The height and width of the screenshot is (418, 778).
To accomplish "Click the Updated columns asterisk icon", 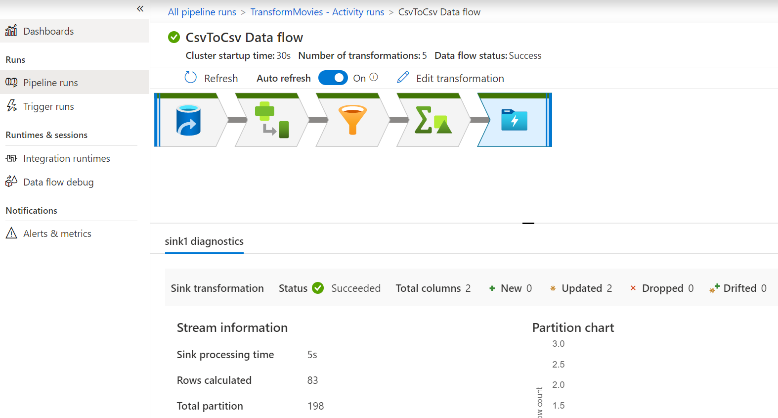I will coord(553,288).
